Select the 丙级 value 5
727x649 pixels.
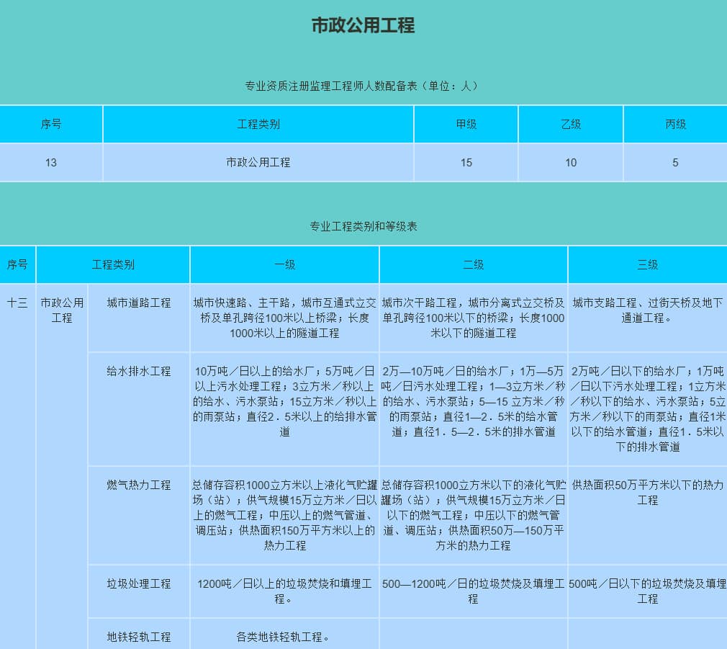pos(676,162)
